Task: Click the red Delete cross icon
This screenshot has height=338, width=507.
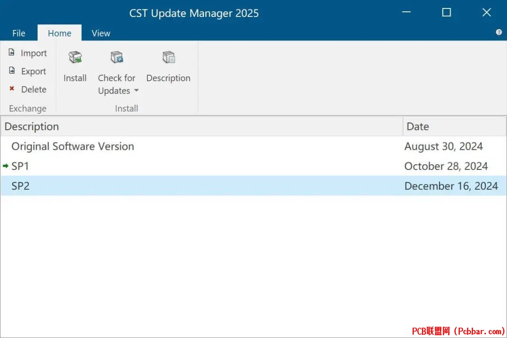Action: click(x=12, y=88)
